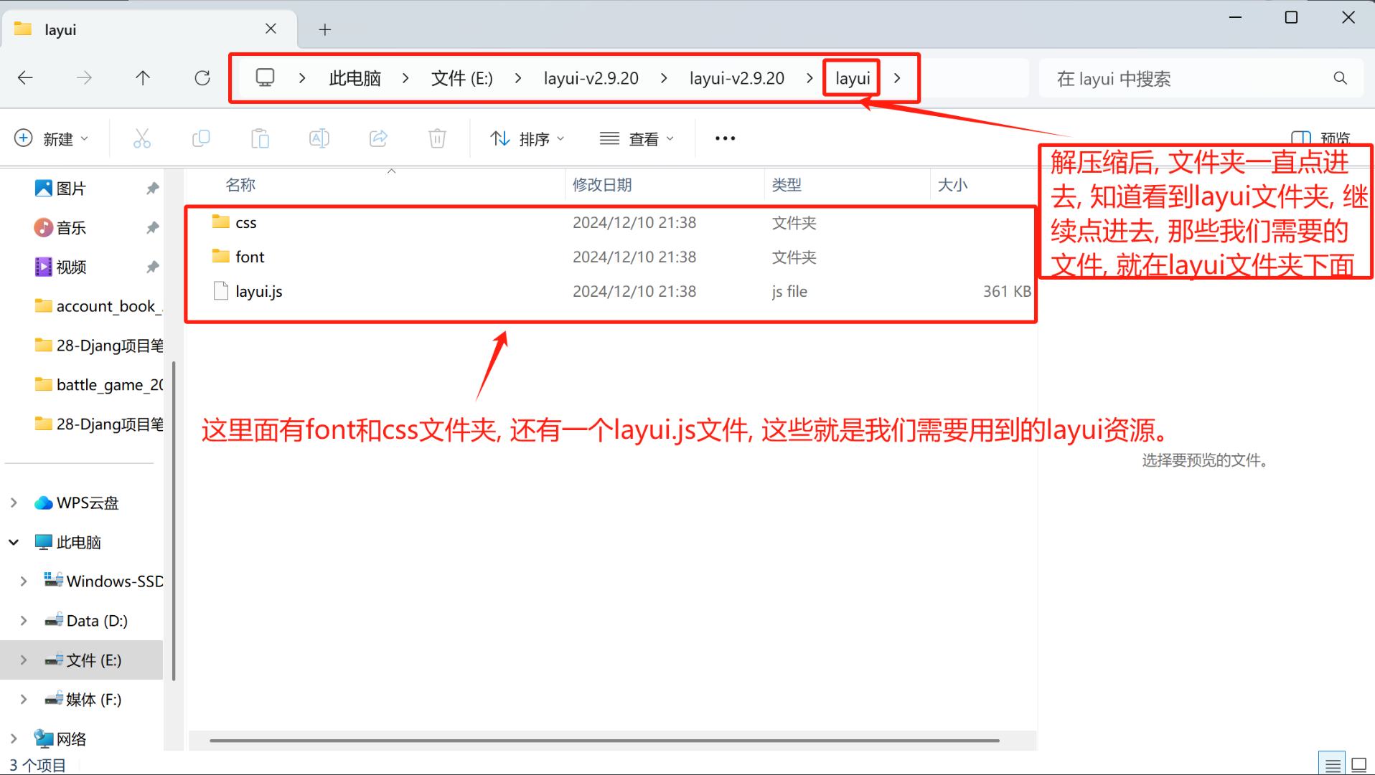Sort by 修改日期 column header
The height and width of the screenshot is (775, 1375).
[602, 185]
